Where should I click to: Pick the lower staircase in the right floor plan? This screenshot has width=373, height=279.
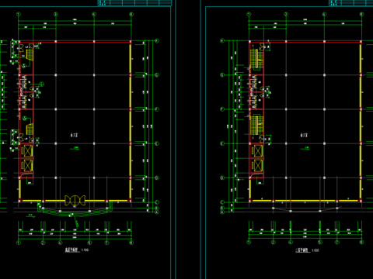coord(256,126)
